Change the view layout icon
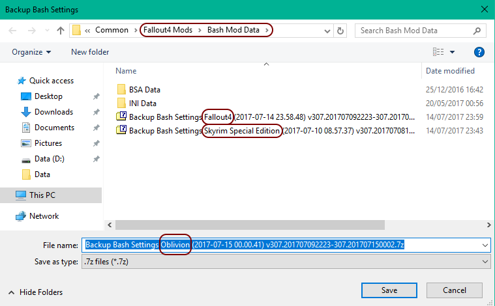495x306 pixels. tap(438, 52)
